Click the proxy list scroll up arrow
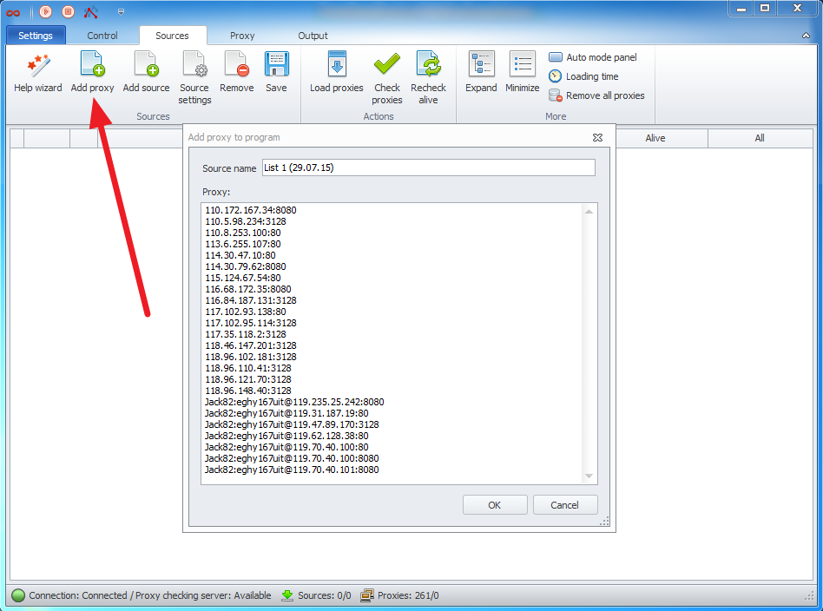This screenshot has width=823, height=611. click(x=589, y=211)
